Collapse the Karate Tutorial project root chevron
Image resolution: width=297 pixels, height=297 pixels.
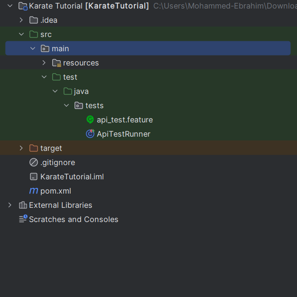10,6
